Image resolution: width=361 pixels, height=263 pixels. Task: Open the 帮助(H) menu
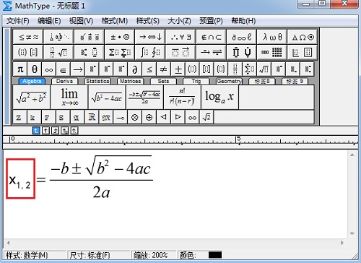coord(243,21)
